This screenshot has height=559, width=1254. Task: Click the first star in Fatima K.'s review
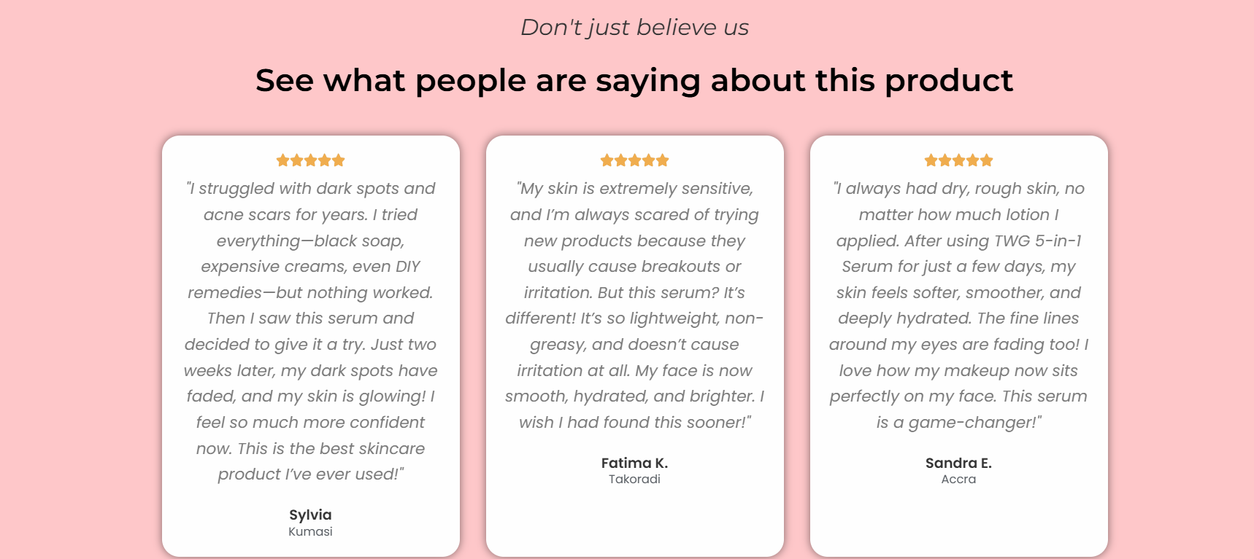pos(607,160)
